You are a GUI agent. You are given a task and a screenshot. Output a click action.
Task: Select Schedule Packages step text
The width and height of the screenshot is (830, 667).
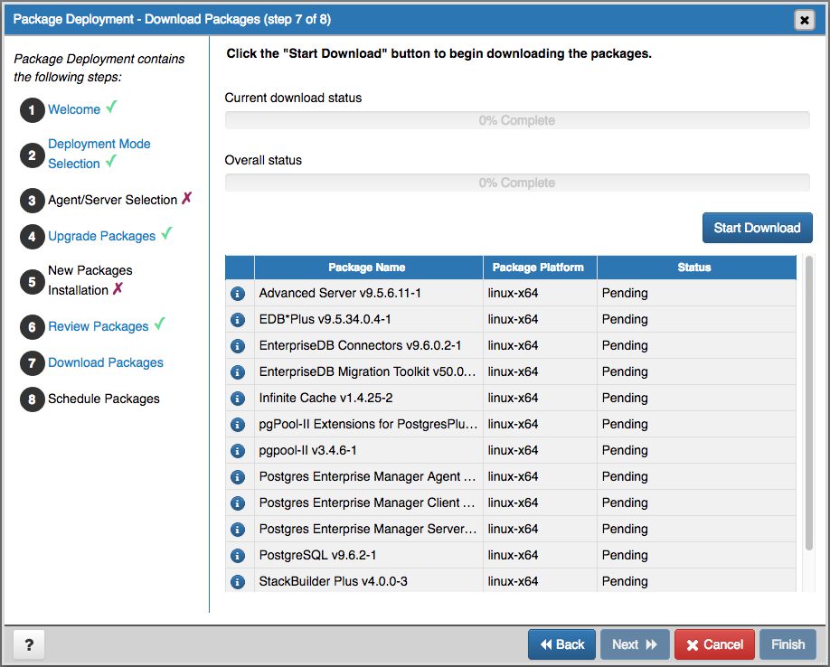coord(104,399)
